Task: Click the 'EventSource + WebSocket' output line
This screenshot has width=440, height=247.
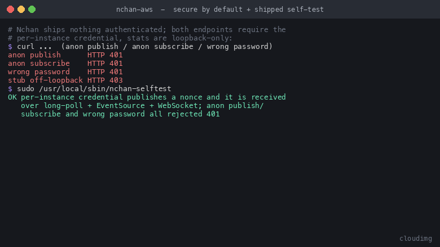Action: coord(142,106)
